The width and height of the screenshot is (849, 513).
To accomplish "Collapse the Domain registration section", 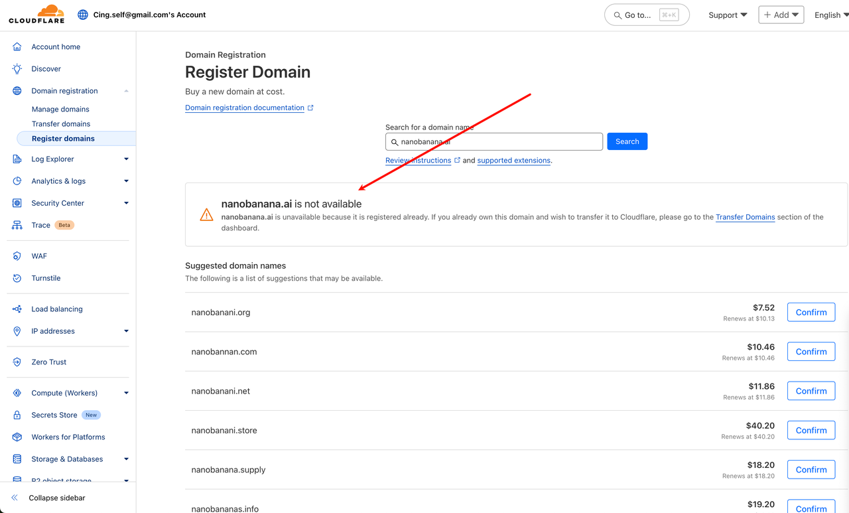I will pyautogui.click(x=126, y=91).
